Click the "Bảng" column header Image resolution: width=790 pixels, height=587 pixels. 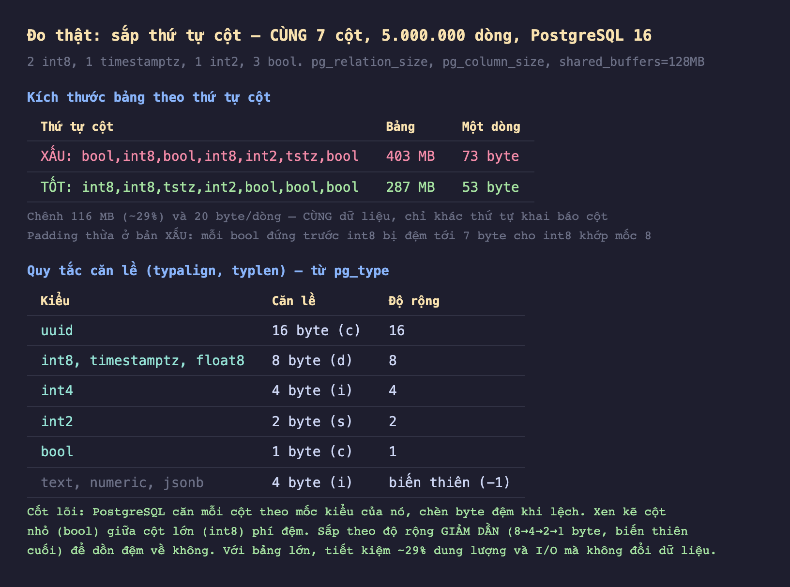[x=400, y=127]
